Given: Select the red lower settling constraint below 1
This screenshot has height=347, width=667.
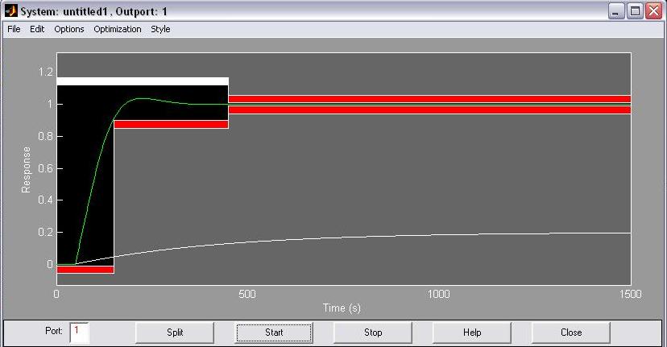Looking at the screenshot, I should [429, 109].
